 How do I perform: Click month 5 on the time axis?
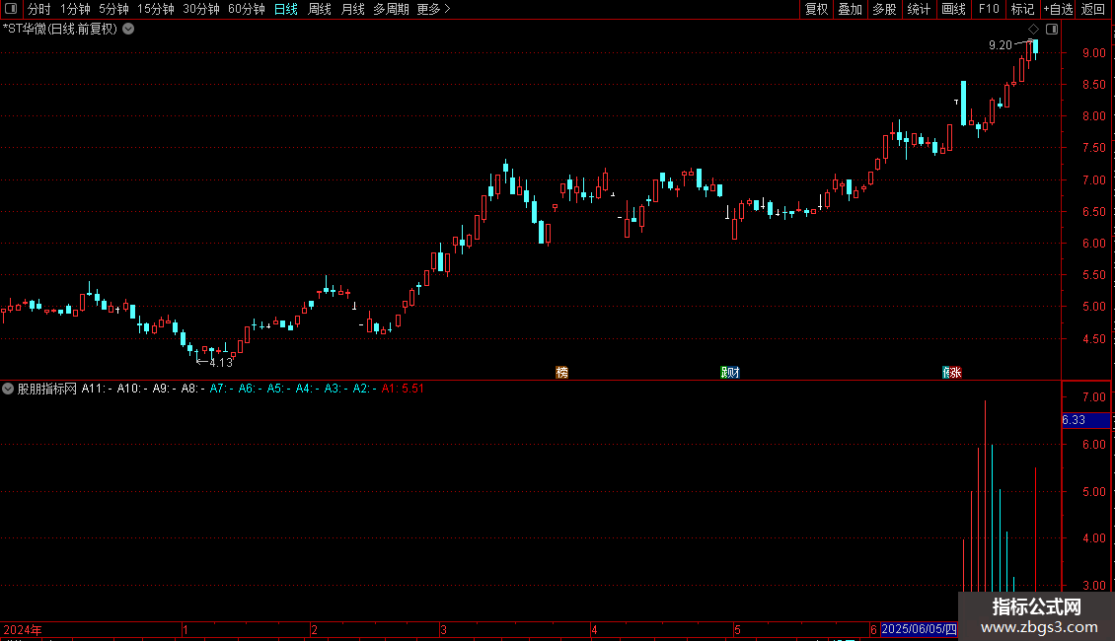point(737,629)
